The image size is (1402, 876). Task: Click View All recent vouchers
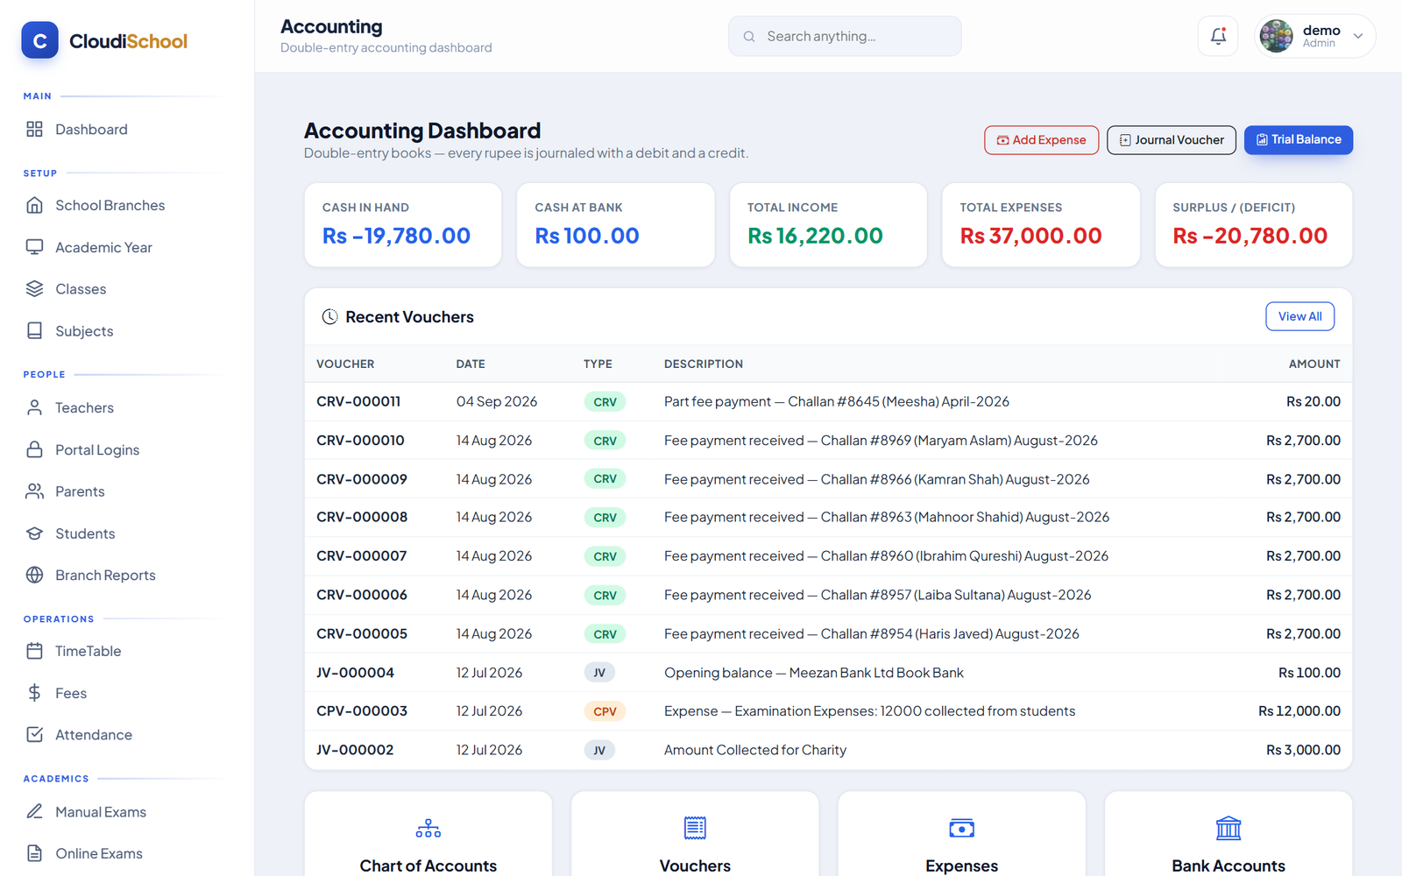[1299, 316]
